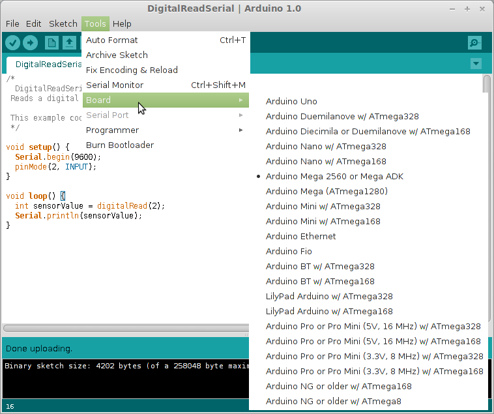Click the Upload arrow icon
Image resolution: width=494 pixels, height=414 pixels.
31,43
